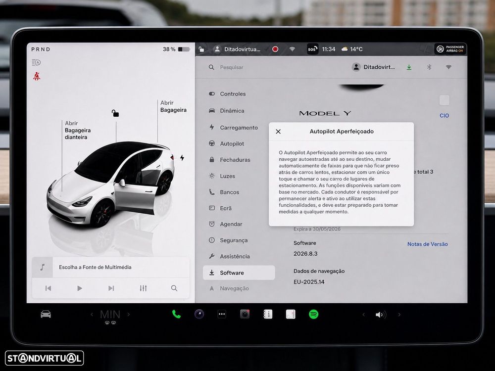
Task: Open the phone app in the dock
Action: [x=177, y=314]
